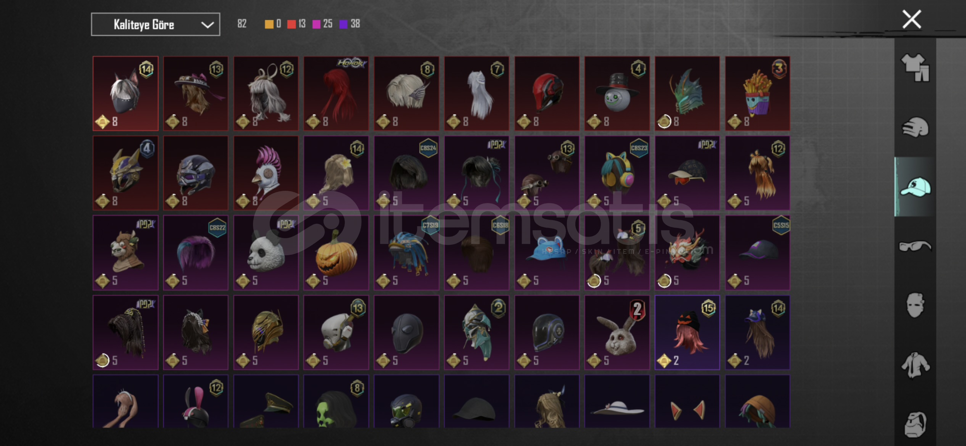Open the backpack category icon at sidebar bottom

(x=915, y=424)
